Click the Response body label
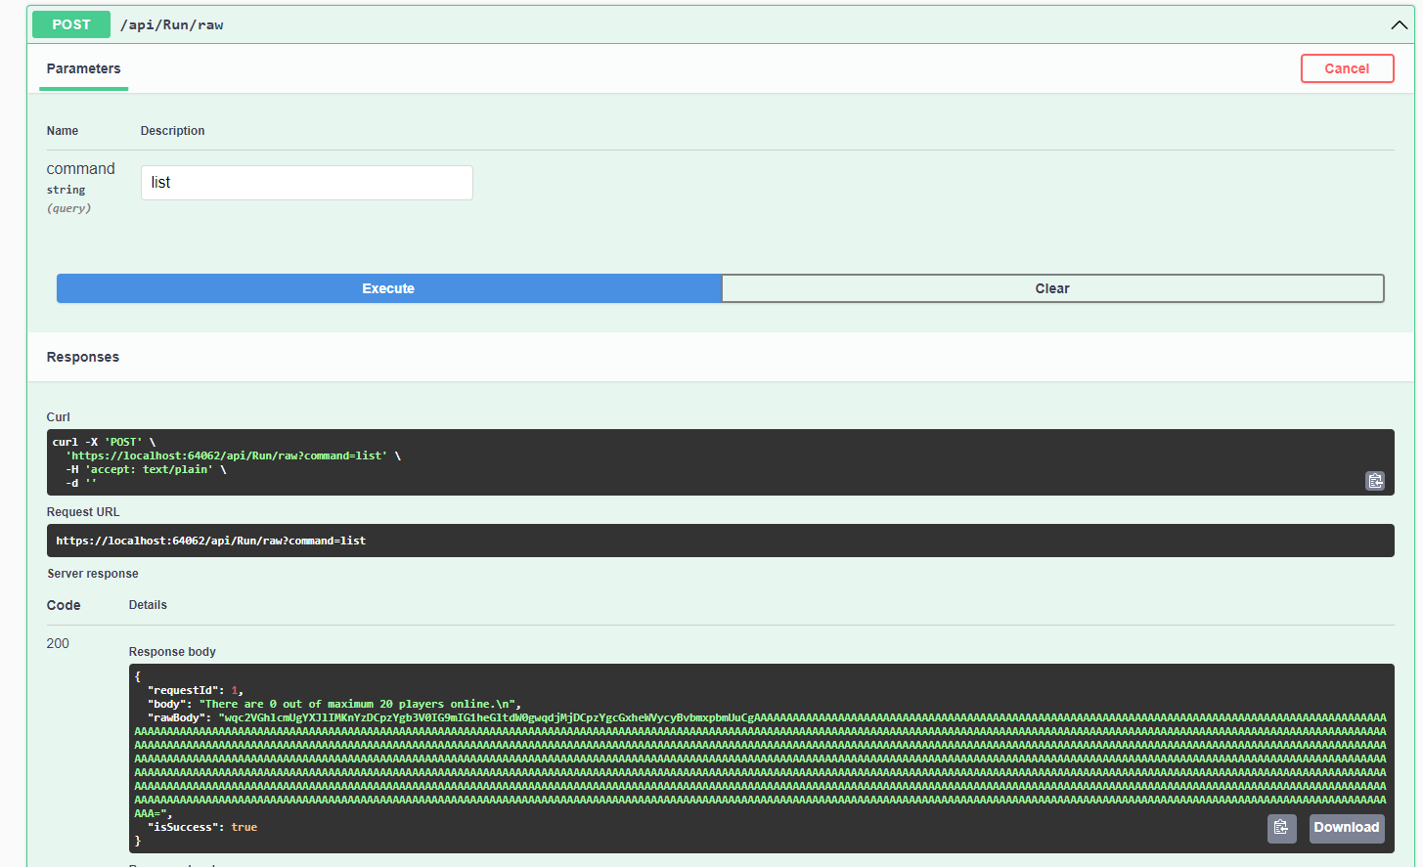 172,651
